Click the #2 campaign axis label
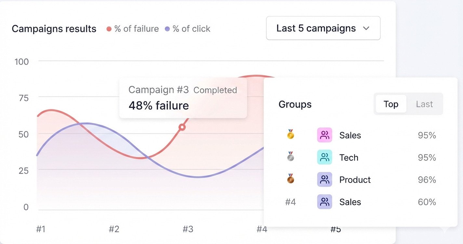463x244 pixels. click(114, 229)
